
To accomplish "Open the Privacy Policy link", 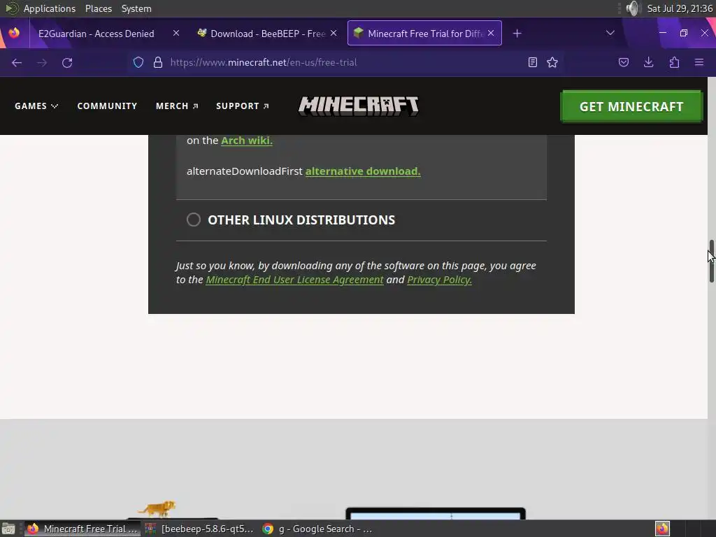I will 439,280.
